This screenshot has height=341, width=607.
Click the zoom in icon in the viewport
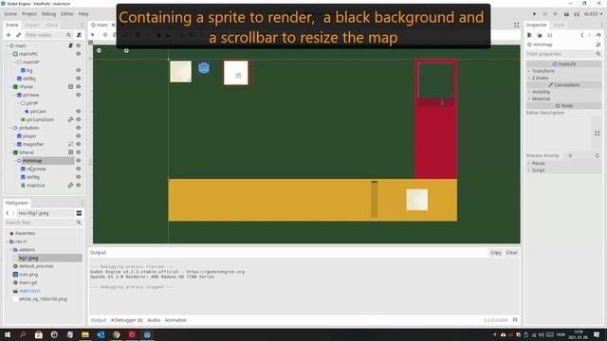(126, 50)
